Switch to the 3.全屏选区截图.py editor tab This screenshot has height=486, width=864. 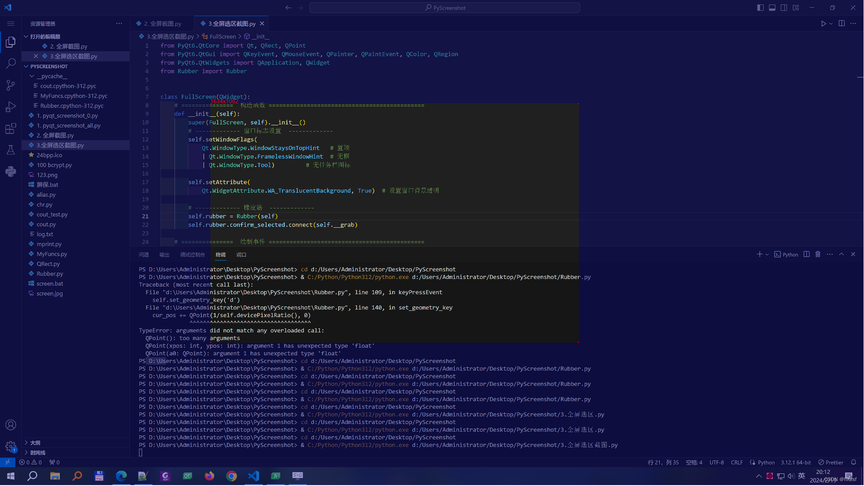[x=232, y=24]
